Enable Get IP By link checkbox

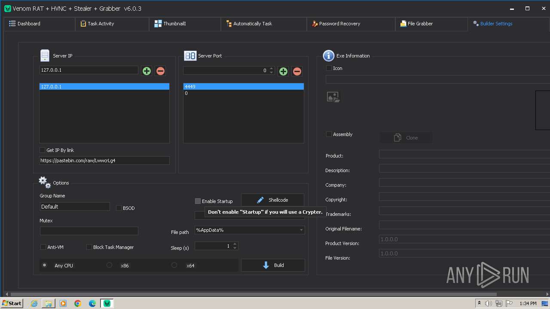pyautogui.click(x=42, y=150)
